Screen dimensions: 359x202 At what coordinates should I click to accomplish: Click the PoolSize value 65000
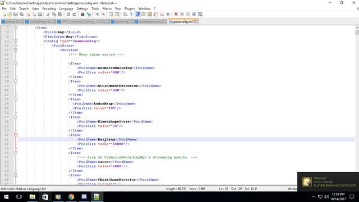(117, 144)
